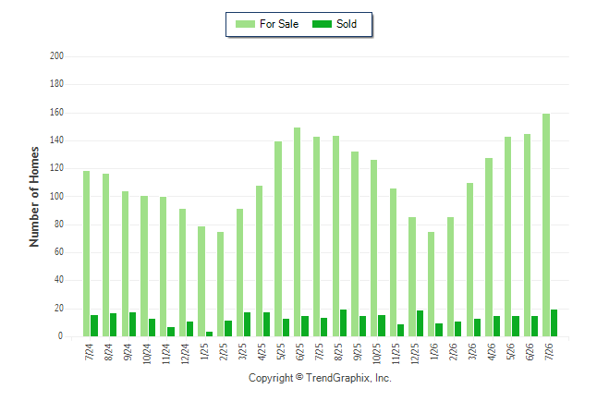Click the 11/24 Sold bar

(171, 332)
